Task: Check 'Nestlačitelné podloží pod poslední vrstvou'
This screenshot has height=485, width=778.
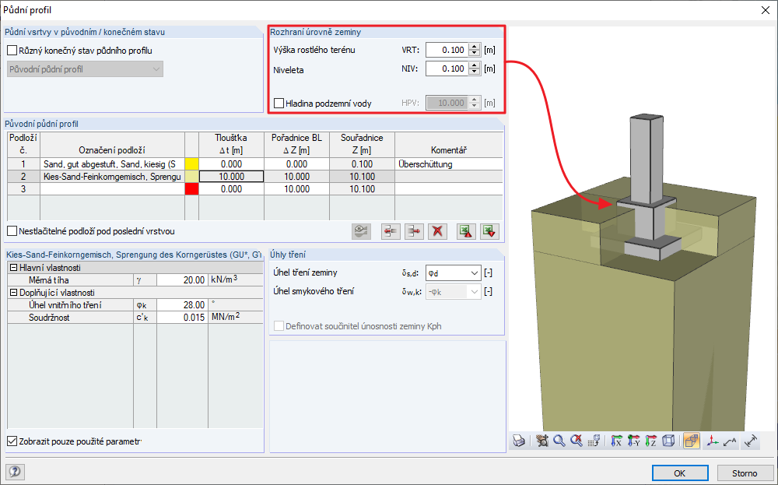Action: (12, 231)
